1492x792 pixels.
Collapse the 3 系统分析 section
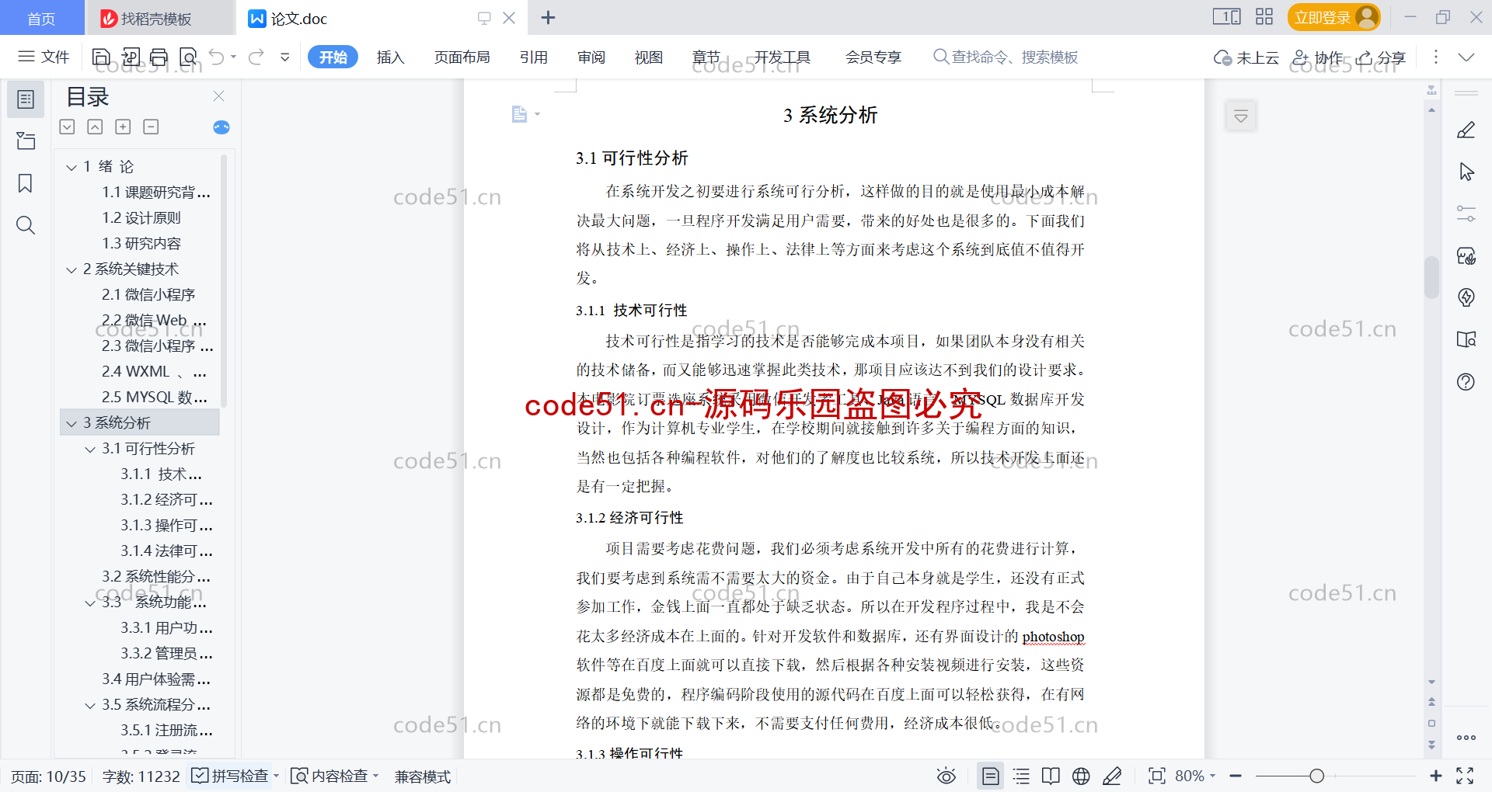tap(71, 423)
